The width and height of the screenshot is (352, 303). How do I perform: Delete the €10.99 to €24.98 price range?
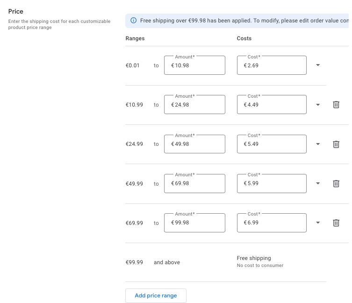pyautogui.click(x=336, y=105)
